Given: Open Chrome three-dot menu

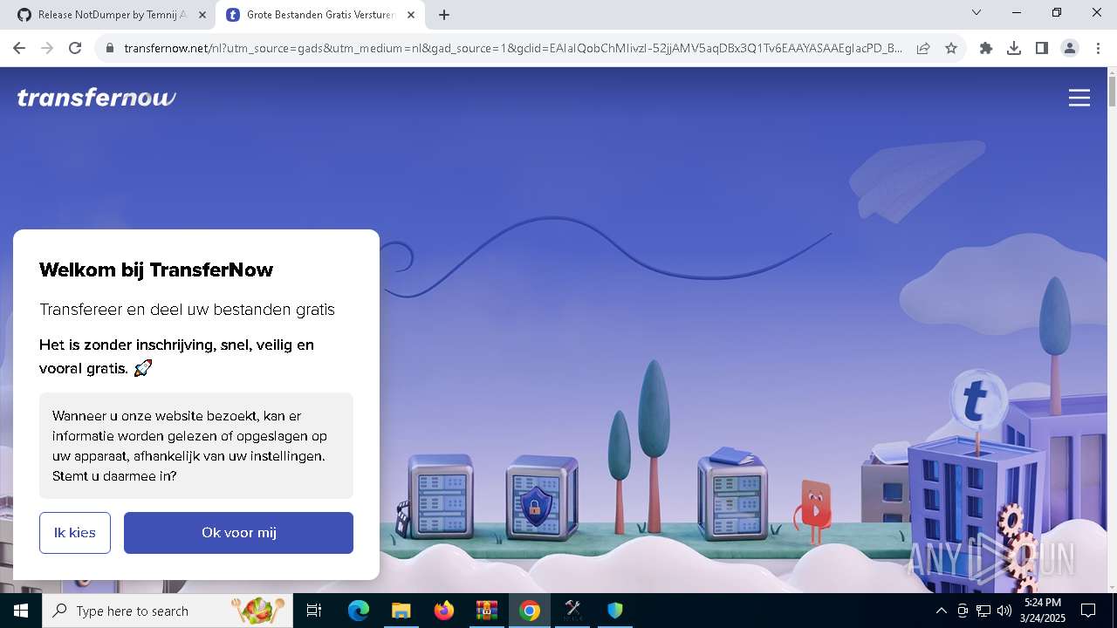Looking at the screenshot, I should 1098,49.
